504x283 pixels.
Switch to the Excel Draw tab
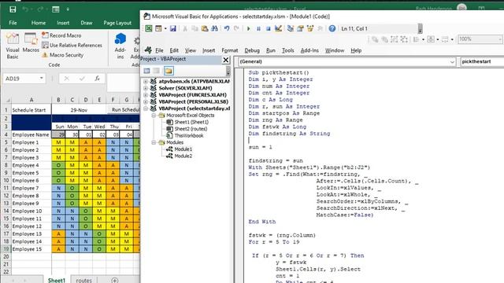(87, 23)
